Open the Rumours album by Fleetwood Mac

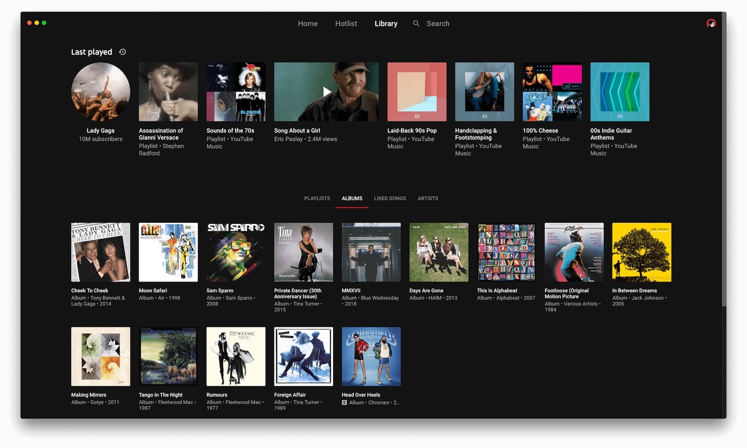pos(236,356)
